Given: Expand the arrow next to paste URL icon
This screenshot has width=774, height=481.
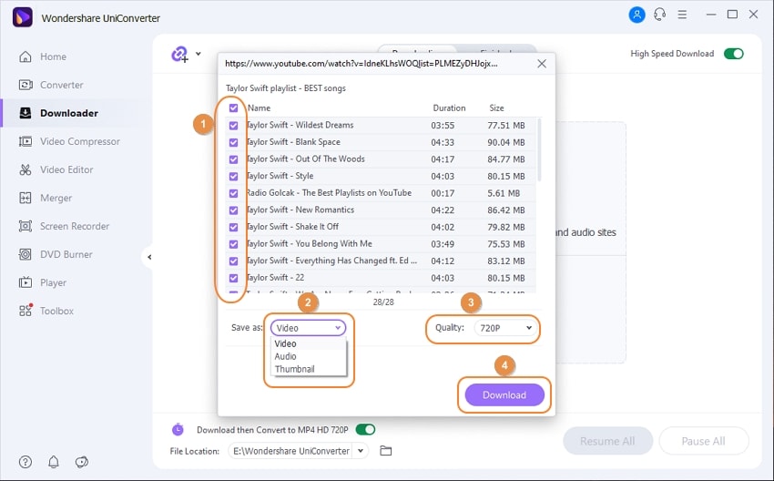Looking at the screenshot, I should point(198,54).
